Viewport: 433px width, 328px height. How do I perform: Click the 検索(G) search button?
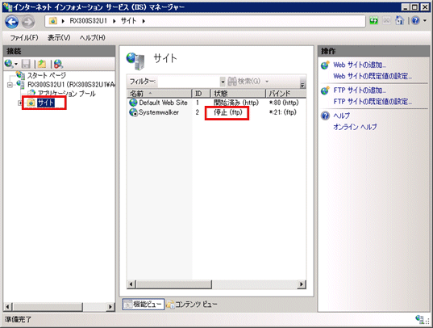(x=244, y=81)
